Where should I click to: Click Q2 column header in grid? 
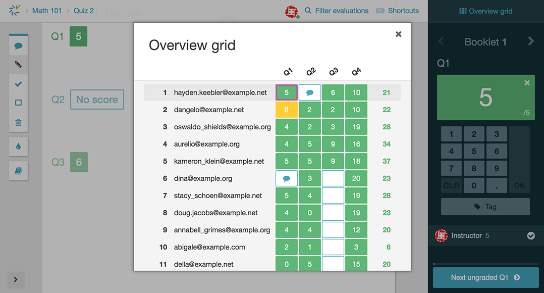coord(311,72)
